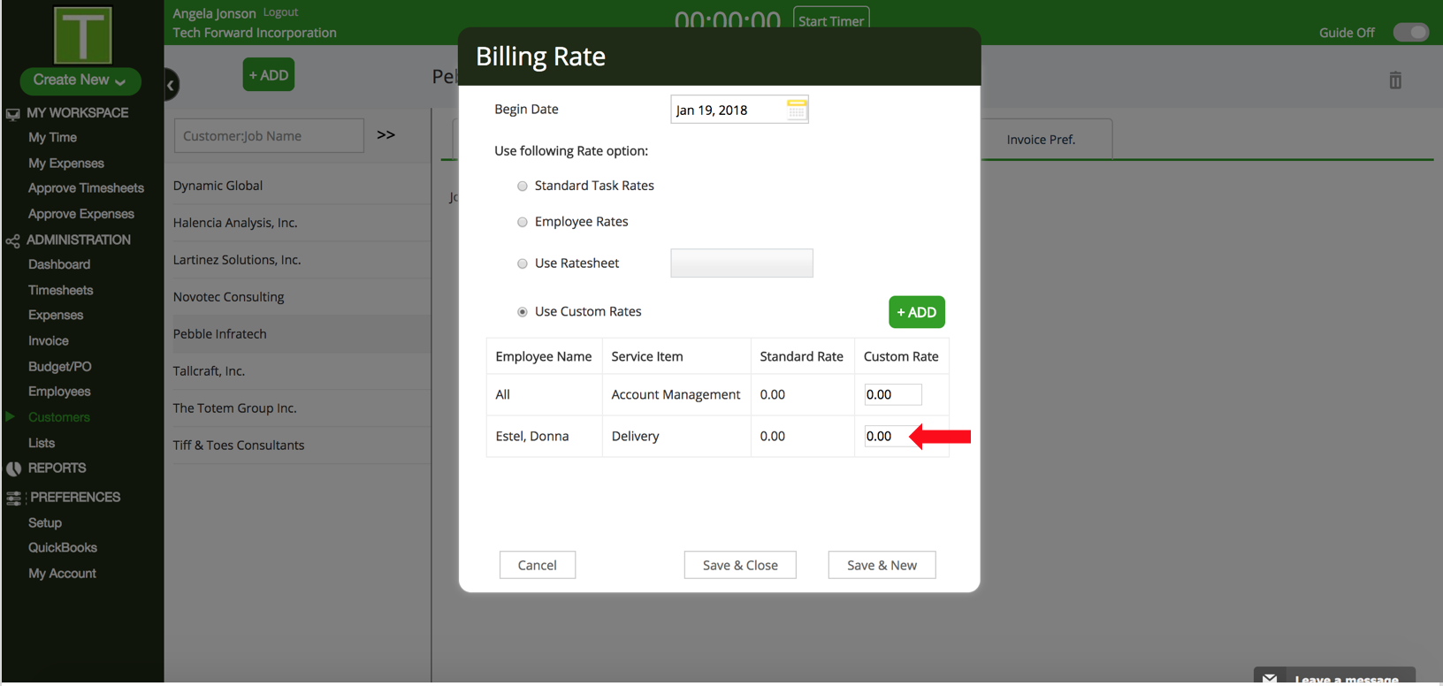Open the Customers page
Image resolution: width=1443 pixels, height=686 pixels.
click(58, 417)
